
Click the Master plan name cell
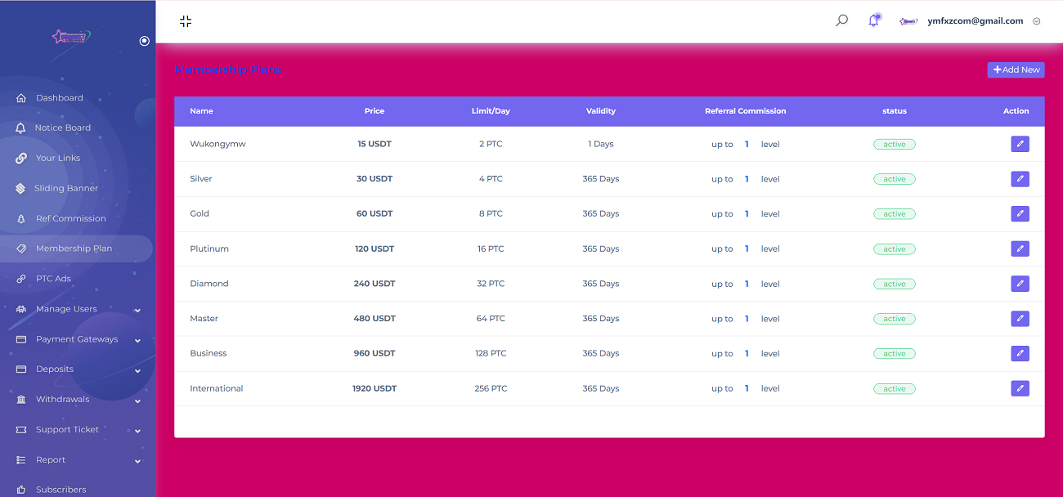coord(204,319)
